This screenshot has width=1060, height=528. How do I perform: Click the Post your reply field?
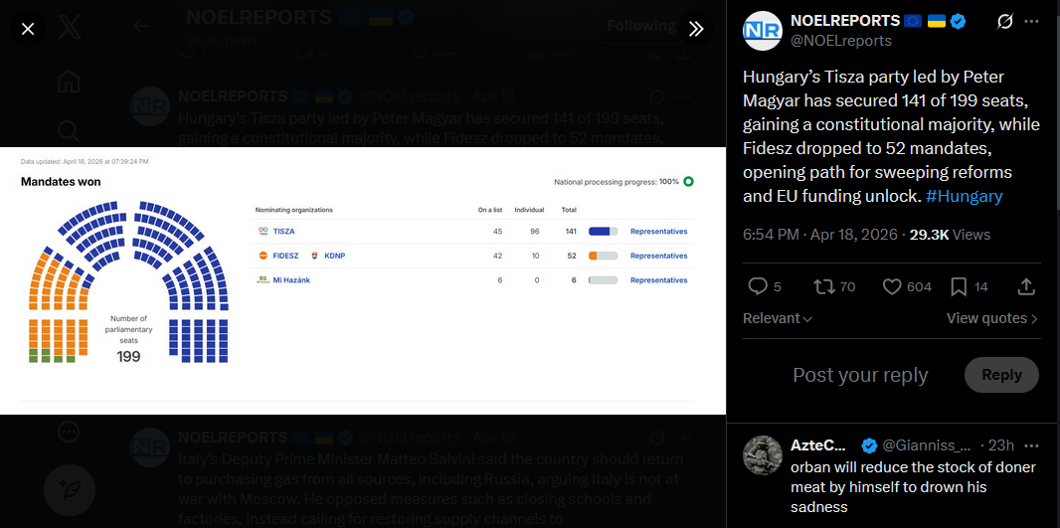click(860, 375)
